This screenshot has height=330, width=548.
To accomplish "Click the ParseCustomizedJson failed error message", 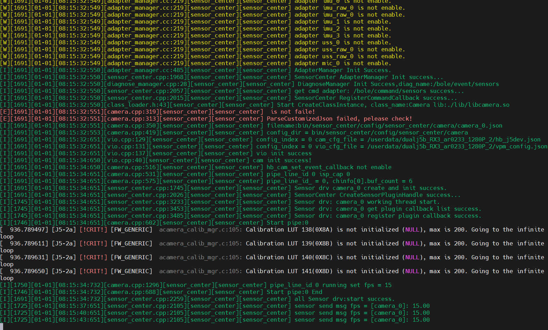I will pyautogui.click(x=339, y=119).
